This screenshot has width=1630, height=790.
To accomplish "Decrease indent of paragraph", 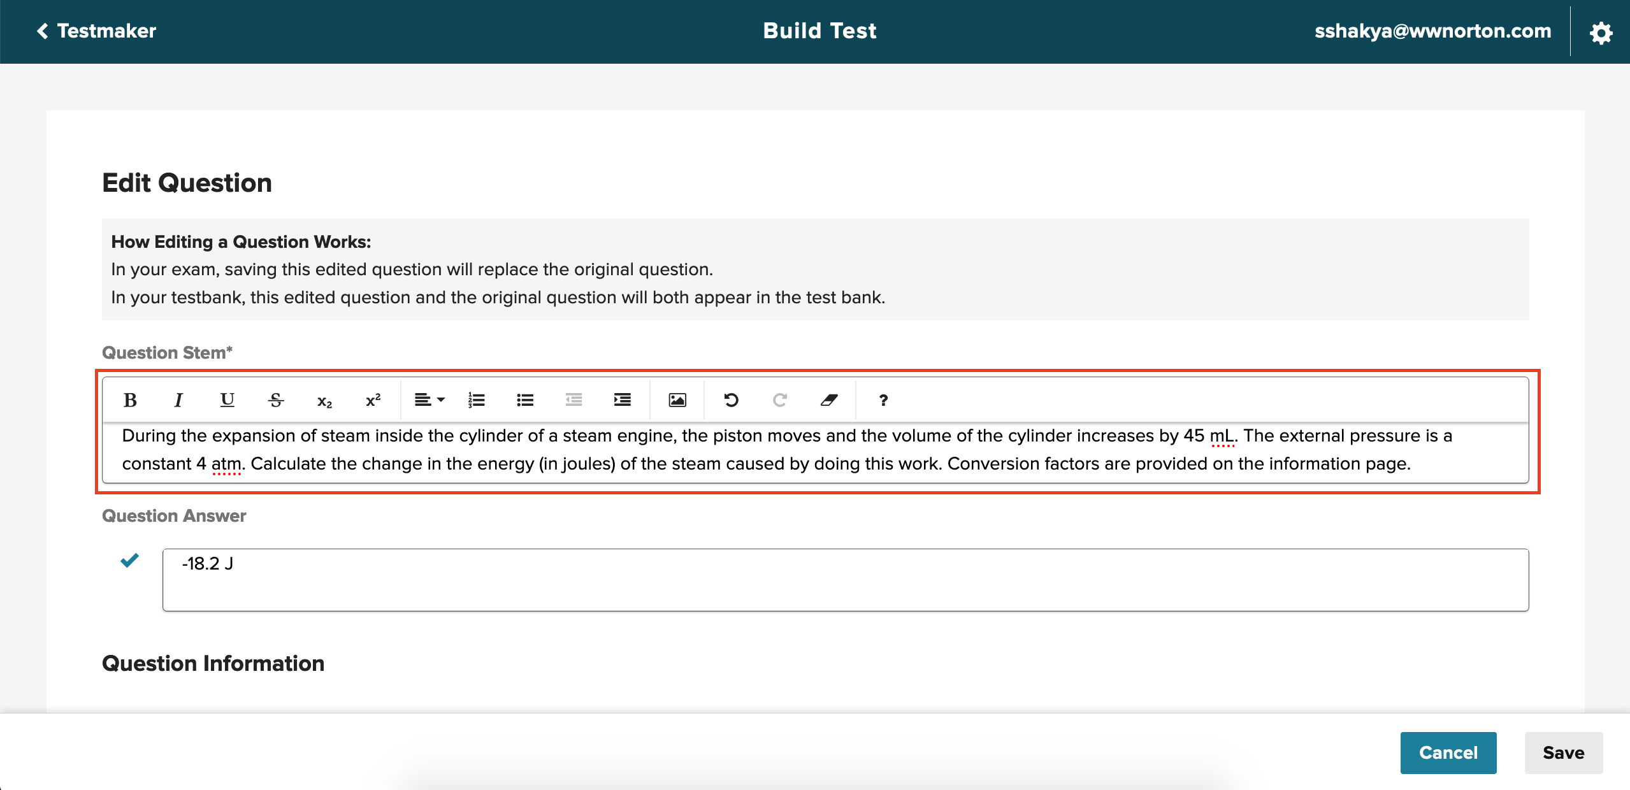I will click(573, 400).
